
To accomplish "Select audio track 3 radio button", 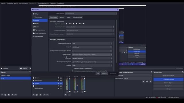I will coord(73,24).
